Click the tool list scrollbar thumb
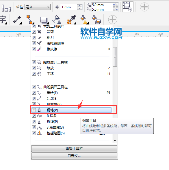 tap(115, 57)
